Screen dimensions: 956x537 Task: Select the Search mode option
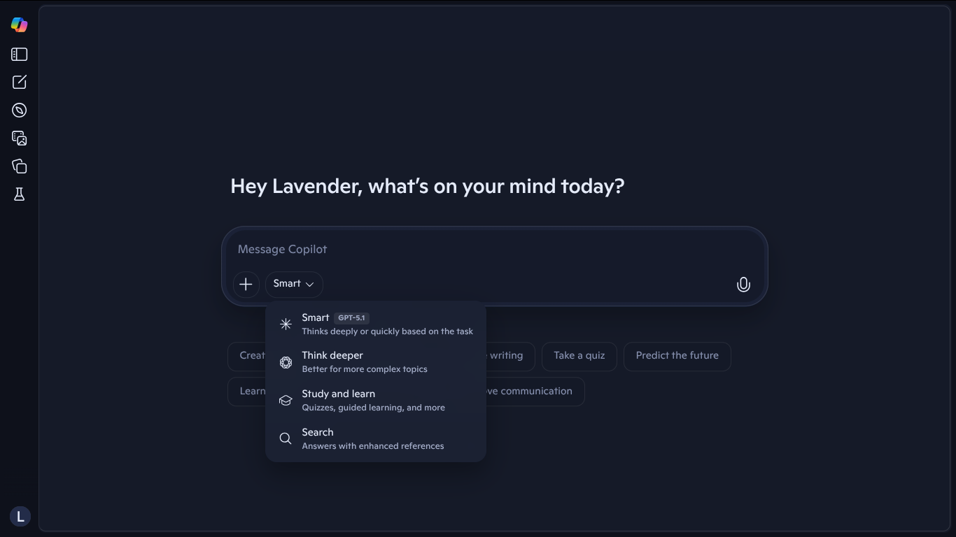click(x=376, y=439)
